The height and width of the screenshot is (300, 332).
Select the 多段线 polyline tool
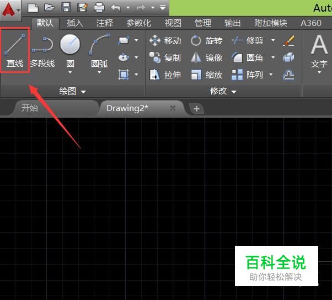[42, 52]
